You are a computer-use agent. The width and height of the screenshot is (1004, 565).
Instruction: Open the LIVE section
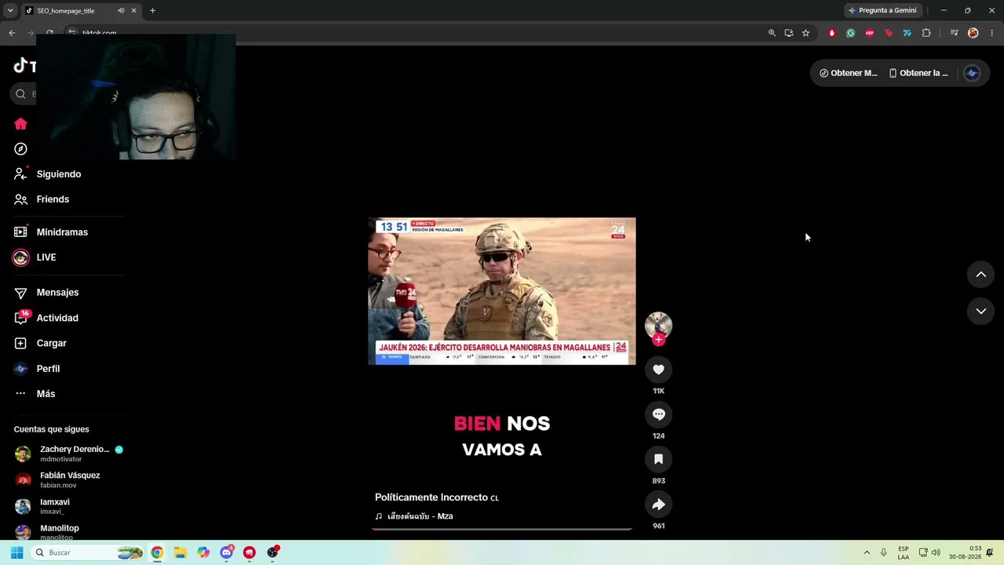click(x=36, y=257)
